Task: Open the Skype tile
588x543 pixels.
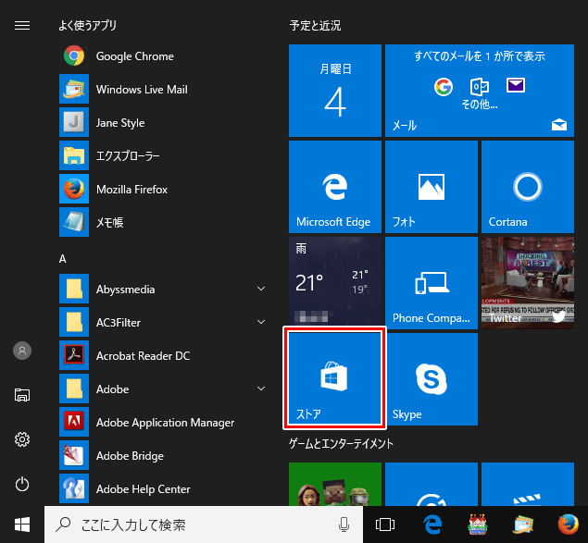Action: (432, 379)
